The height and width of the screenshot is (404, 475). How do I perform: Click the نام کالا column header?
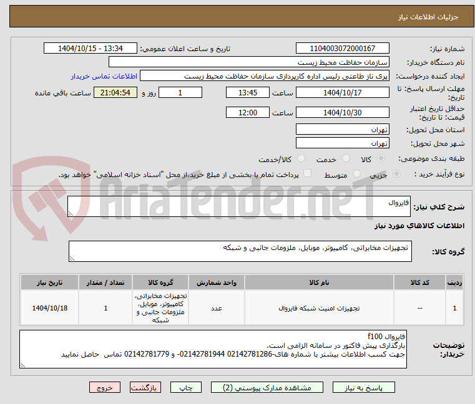319,282
